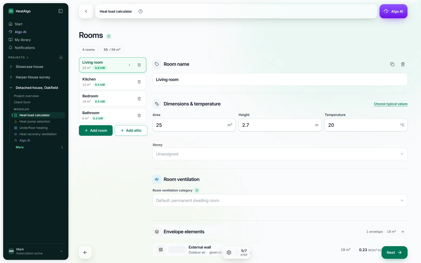Open Project overview page
Viewport: 421px width, 263px height.
(26, 96)
